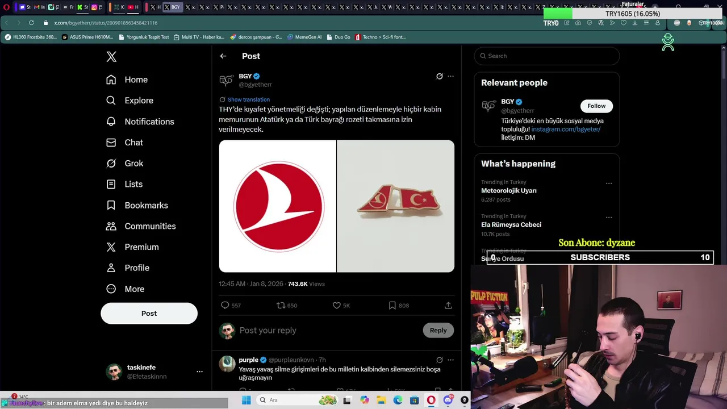The height and width of the screenshot is (409, 727).
Task: Switch to the YouTube browser tab
Action: (x=133, y=7)
